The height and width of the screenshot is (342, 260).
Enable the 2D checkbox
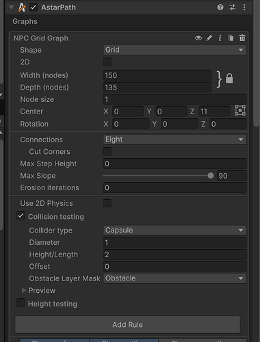[x=107, y=62]
